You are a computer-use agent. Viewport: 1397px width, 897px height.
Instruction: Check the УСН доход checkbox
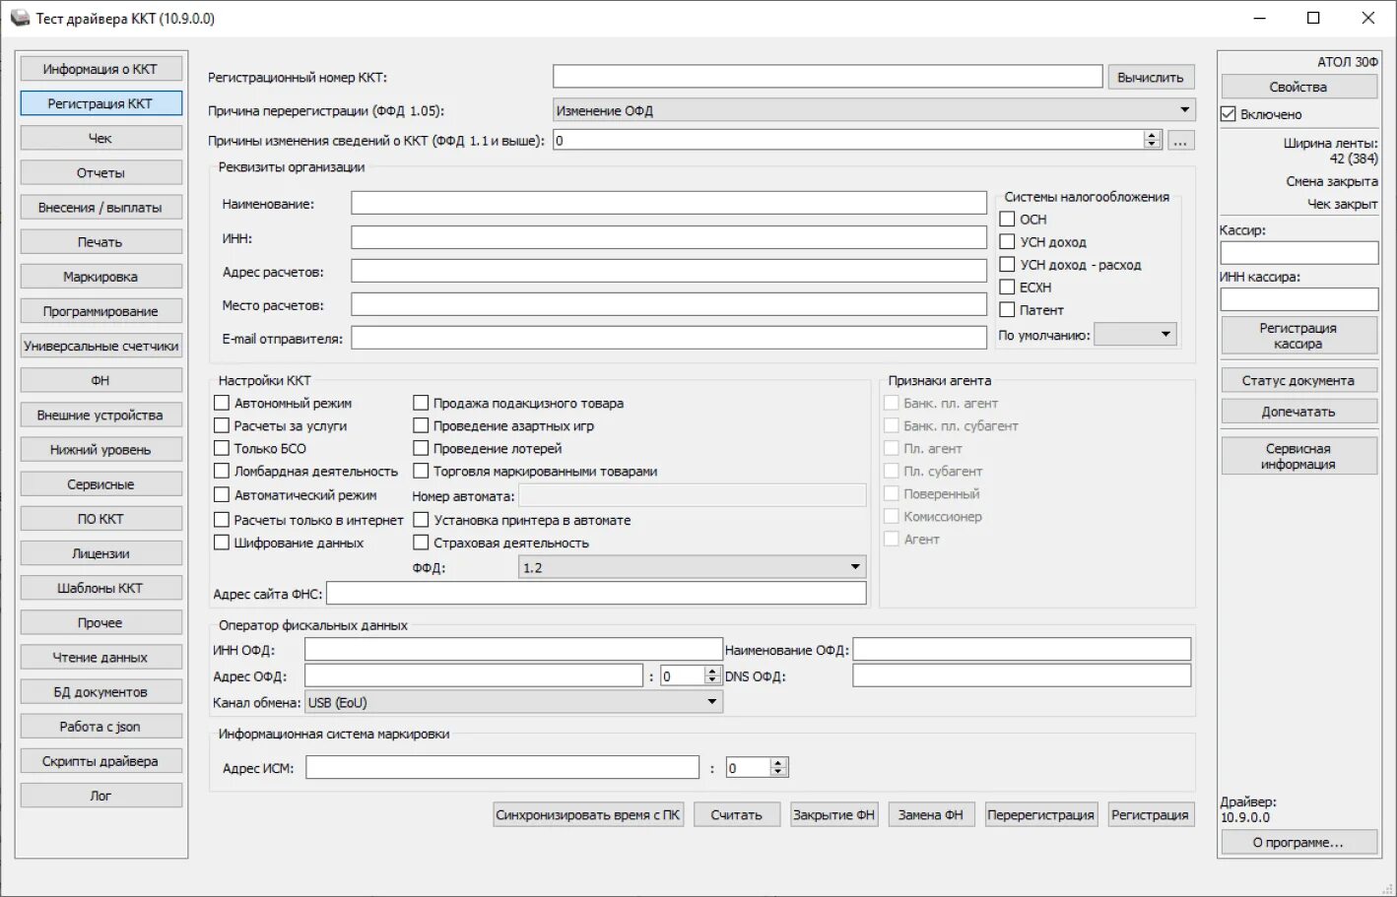point(1007,241)
